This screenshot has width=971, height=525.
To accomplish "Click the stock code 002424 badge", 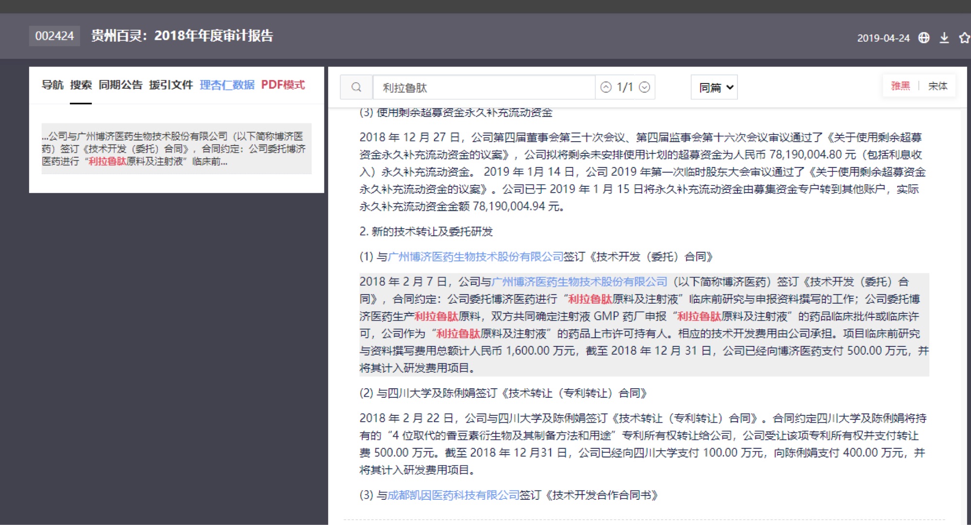I will (x=54, y=36).
